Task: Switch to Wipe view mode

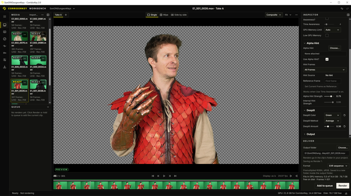Action: click(x=164, y=15)
